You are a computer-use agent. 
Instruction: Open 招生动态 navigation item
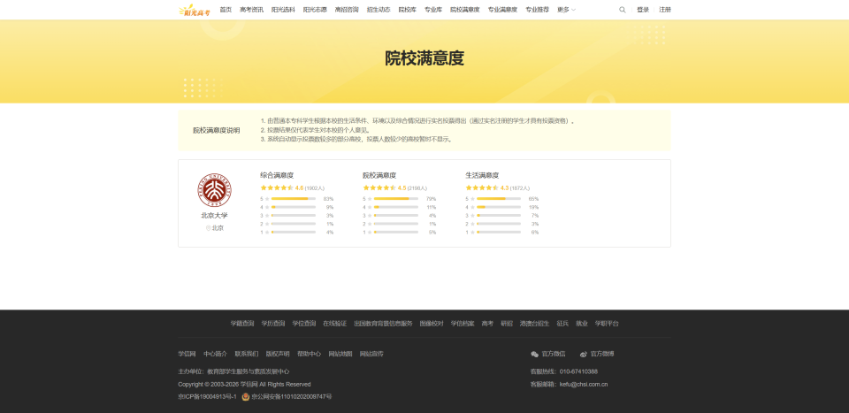[x=379, y=10]
